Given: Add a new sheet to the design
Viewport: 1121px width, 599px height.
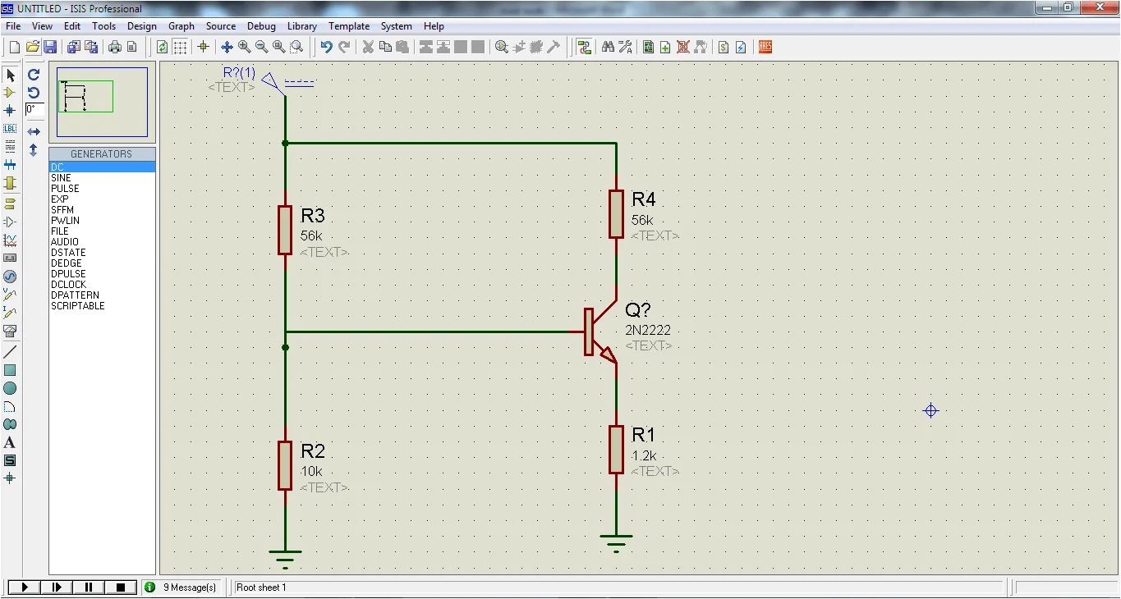Looking at the screenshot, I should click(665, 48).
